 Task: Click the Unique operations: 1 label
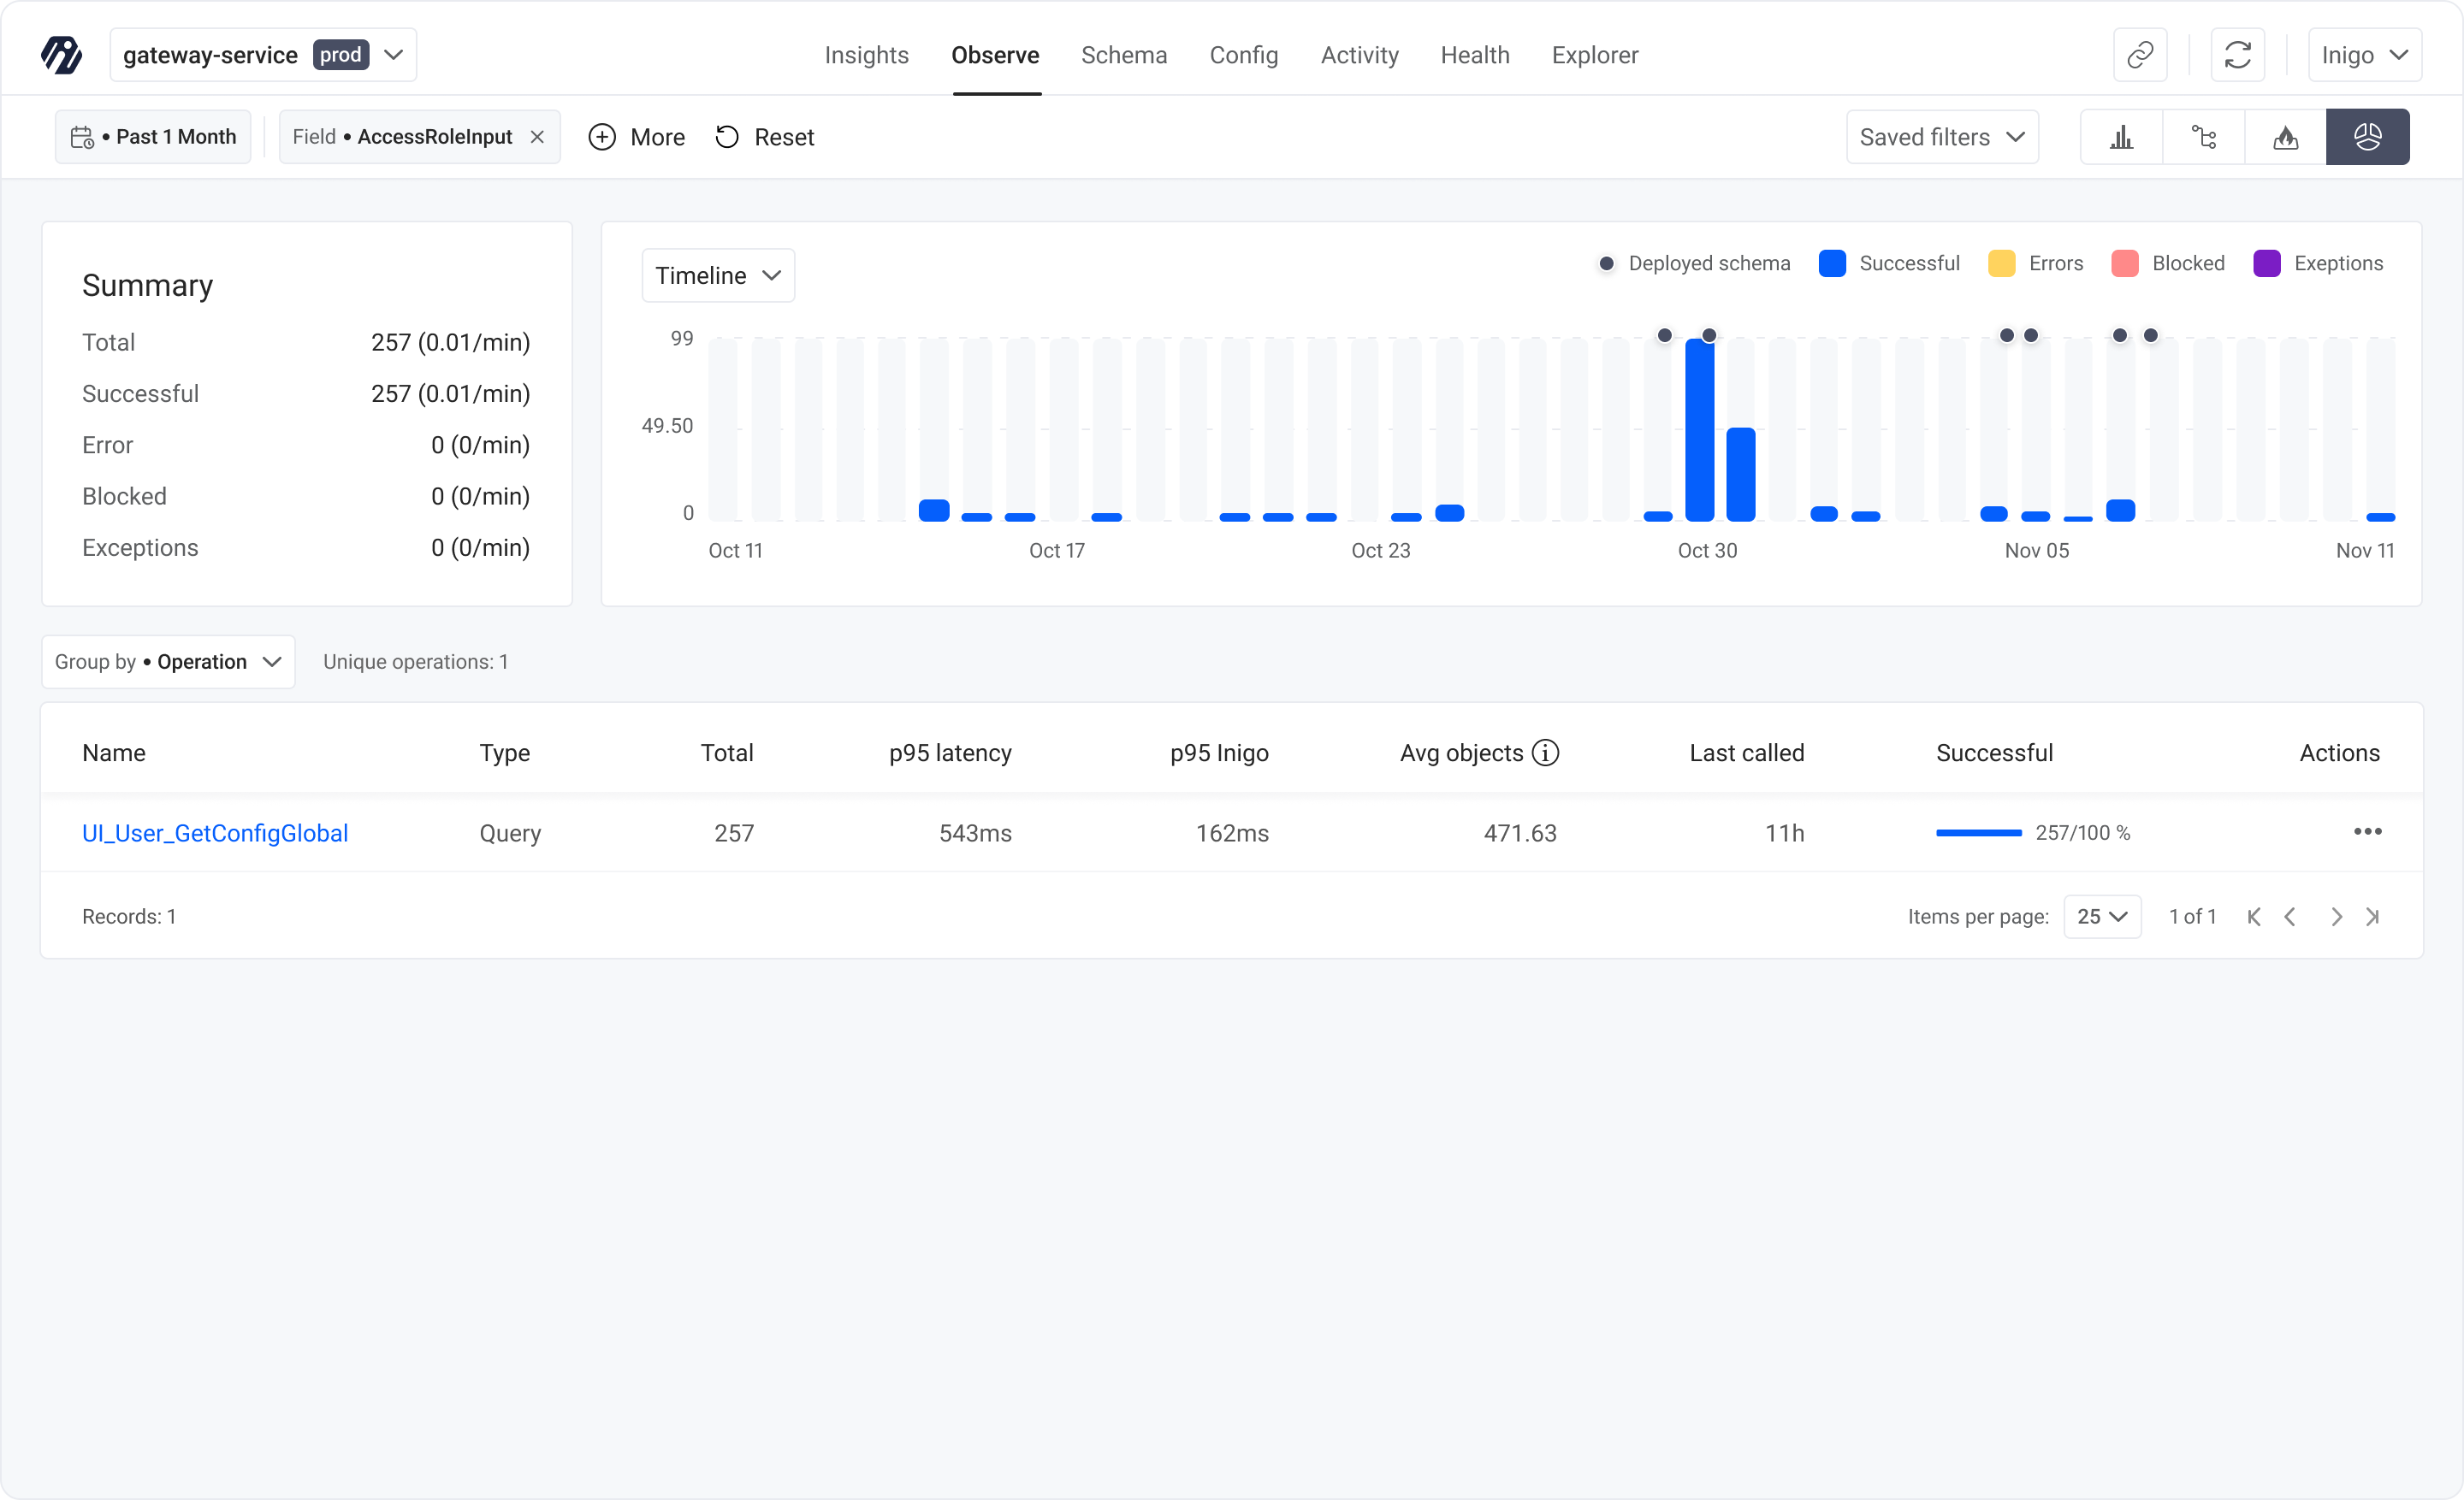(415, 662)
